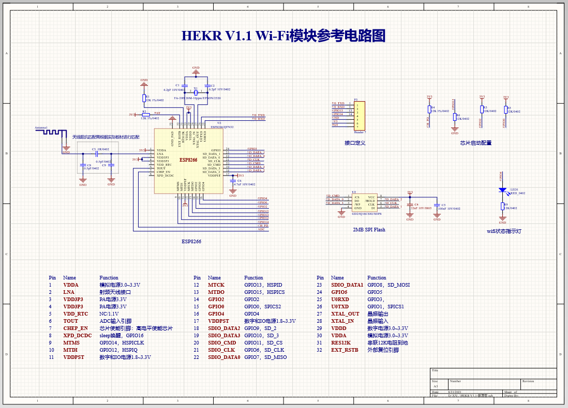This screenshot has height=408, width=568.
Task: Select resistor R2 on the RST line
Action: tap(146, 115)
